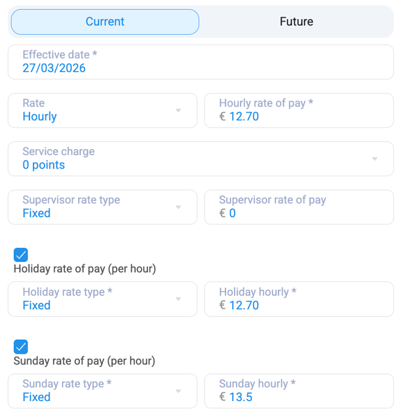Click the Sunday rate type arrow icon
Screen dimensions: 403x418
178,392
